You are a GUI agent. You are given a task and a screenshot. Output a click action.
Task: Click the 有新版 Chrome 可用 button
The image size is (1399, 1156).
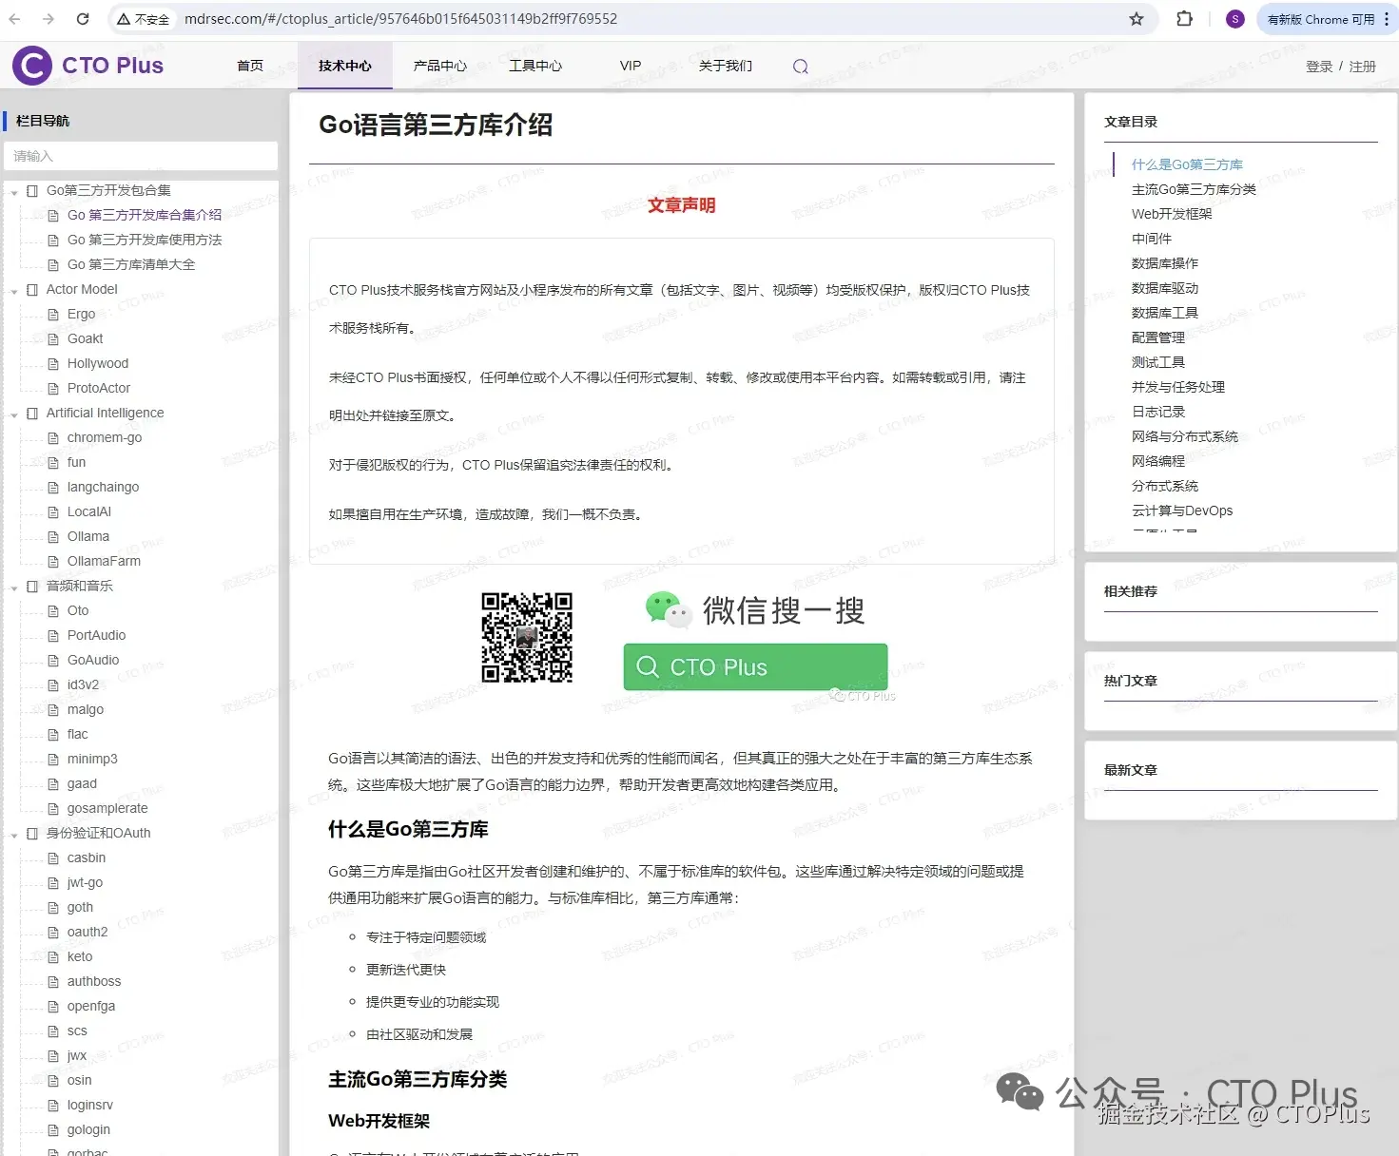tap(1322, 18)
